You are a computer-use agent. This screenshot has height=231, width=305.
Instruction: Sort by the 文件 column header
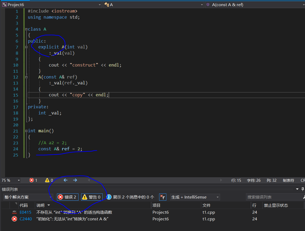(206, 205)
